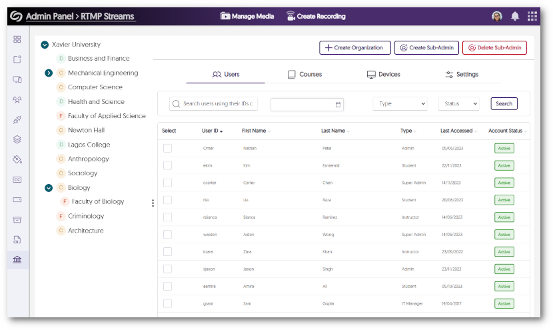Click the users group icon in sidebar
553x330 pixels.
point(17,99)
